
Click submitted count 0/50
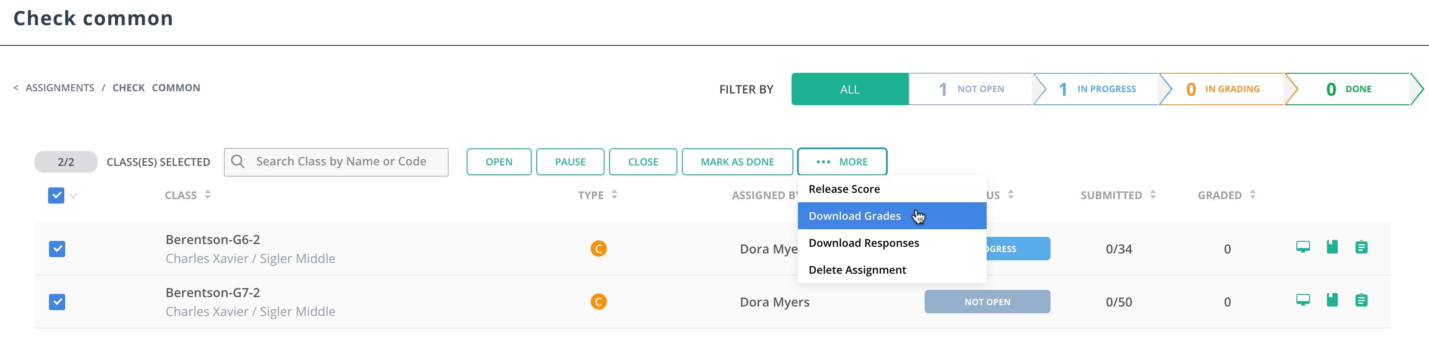[x=1118, y=302]
